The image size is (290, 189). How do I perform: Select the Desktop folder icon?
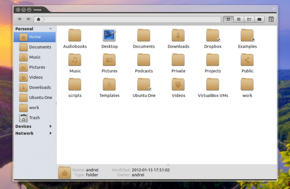[109, 35]
